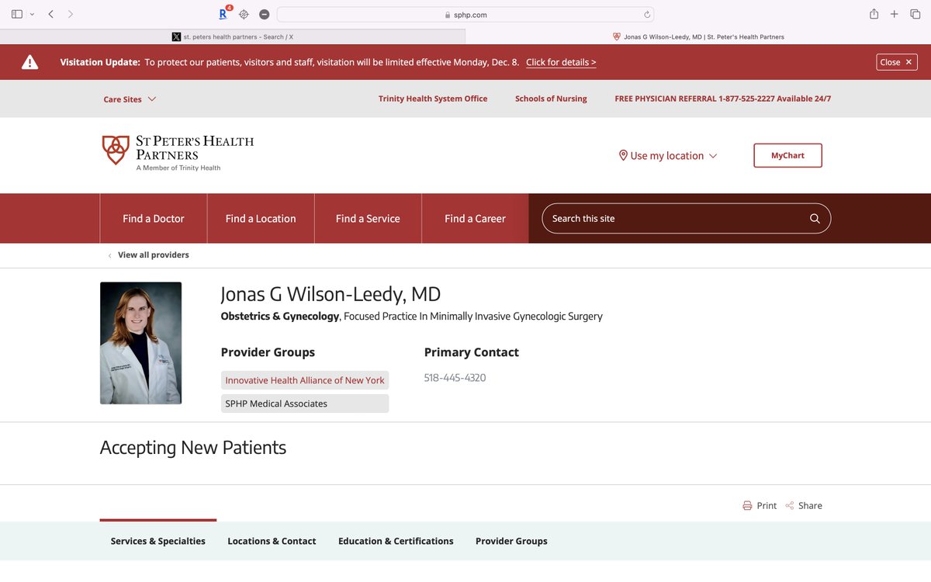Screen dimensions: 931x582
Task: Open Innovative Health Alliance of New York
Action: pyautogui.click(x=305, y=380)
